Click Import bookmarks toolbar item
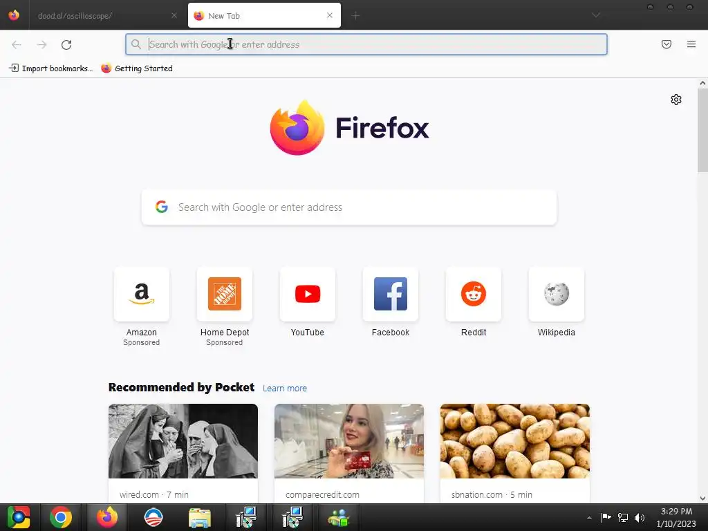The width and height of the screenshot is (708, 531). 50,68
